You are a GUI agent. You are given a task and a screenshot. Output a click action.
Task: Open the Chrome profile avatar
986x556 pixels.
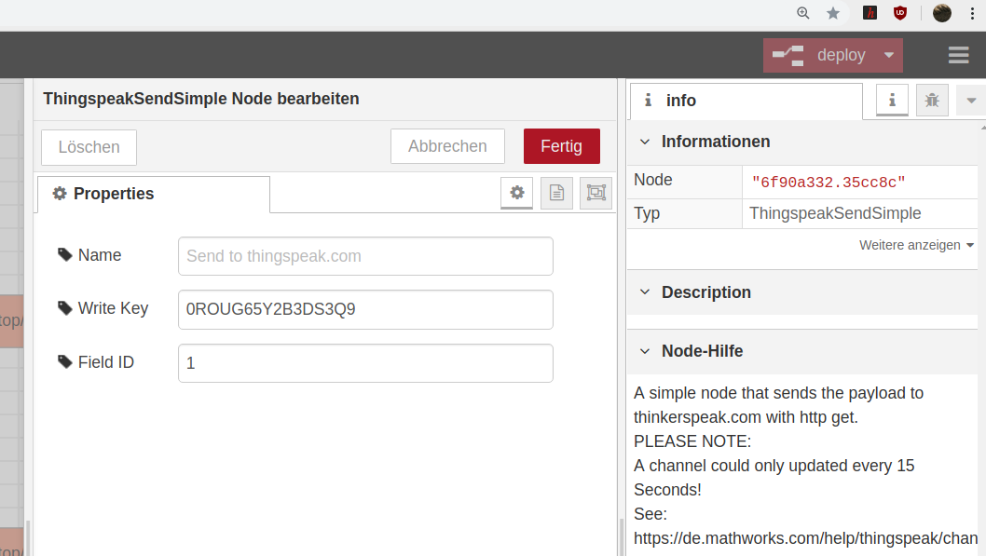click(941, 13)
